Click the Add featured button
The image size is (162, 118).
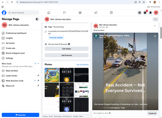pyautogui.click(x=67, y=55)
